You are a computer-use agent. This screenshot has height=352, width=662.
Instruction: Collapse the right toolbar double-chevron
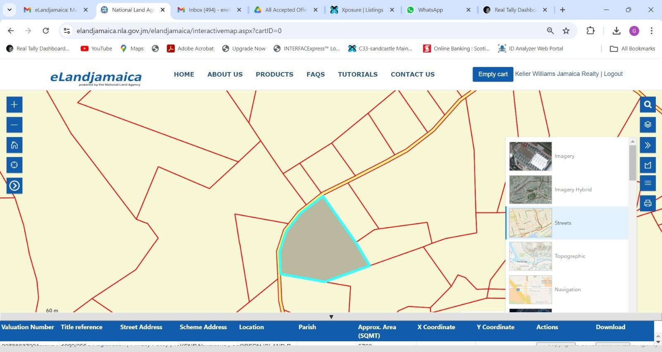(x=648, y=145)
